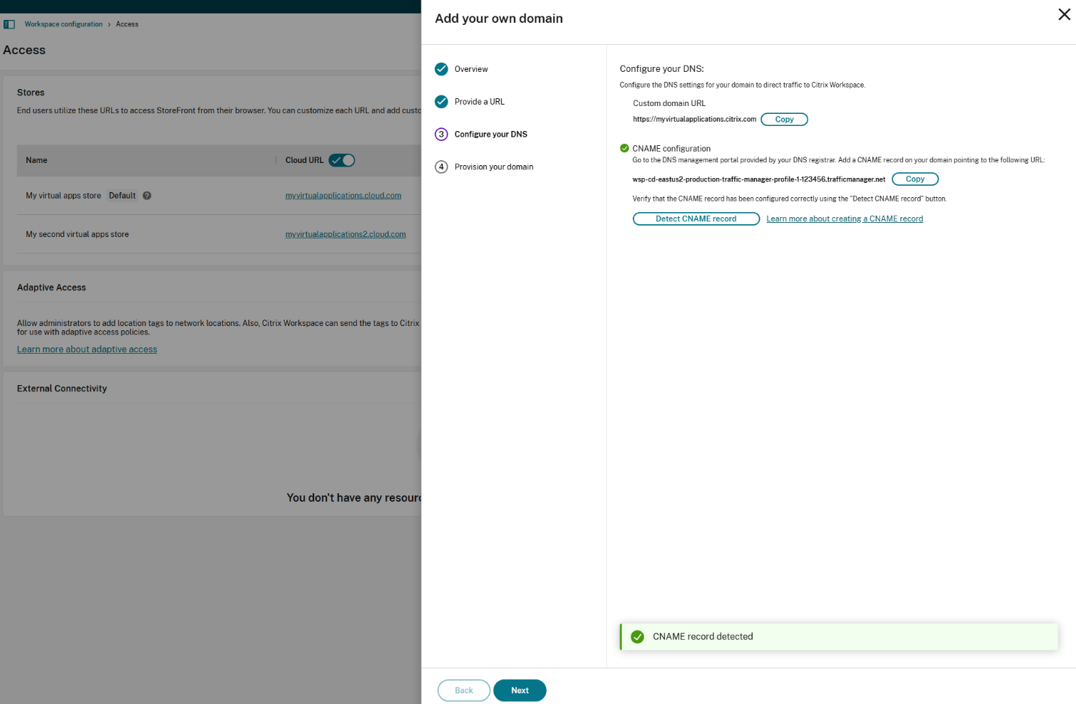
Task: Open the Overview step
Action: point(471,69)
